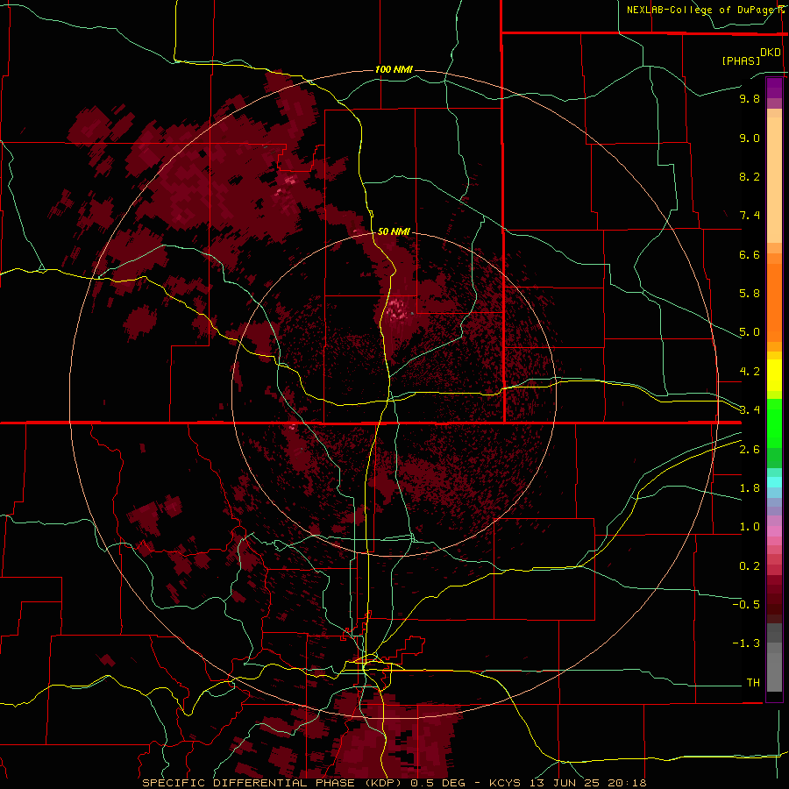Select the 6.6 legend value

pyautogui.click(x=750, y=254)
